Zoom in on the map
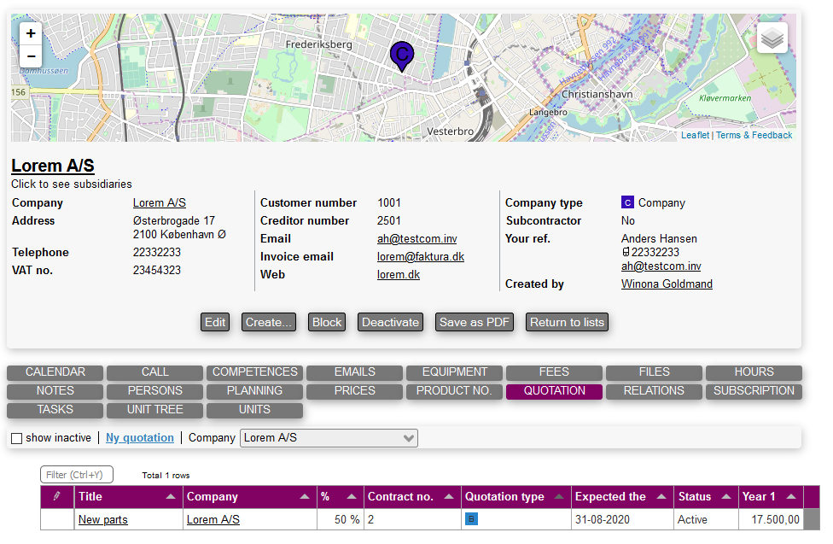 (x=31, y=34)
